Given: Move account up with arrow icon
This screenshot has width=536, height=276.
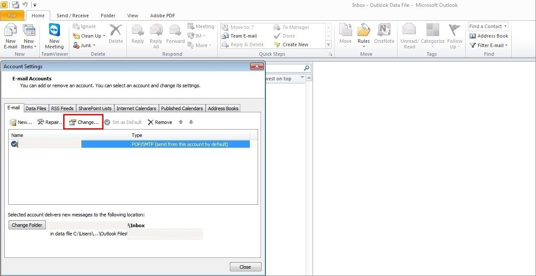Looking at the screenshot, I should (181, 122).
